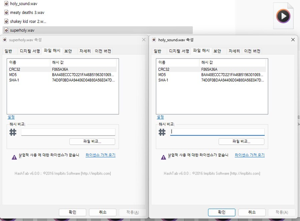The image size is (300, 221).
Task: Click license warning triangle in superholy.wav window
Action: point(14,157)
